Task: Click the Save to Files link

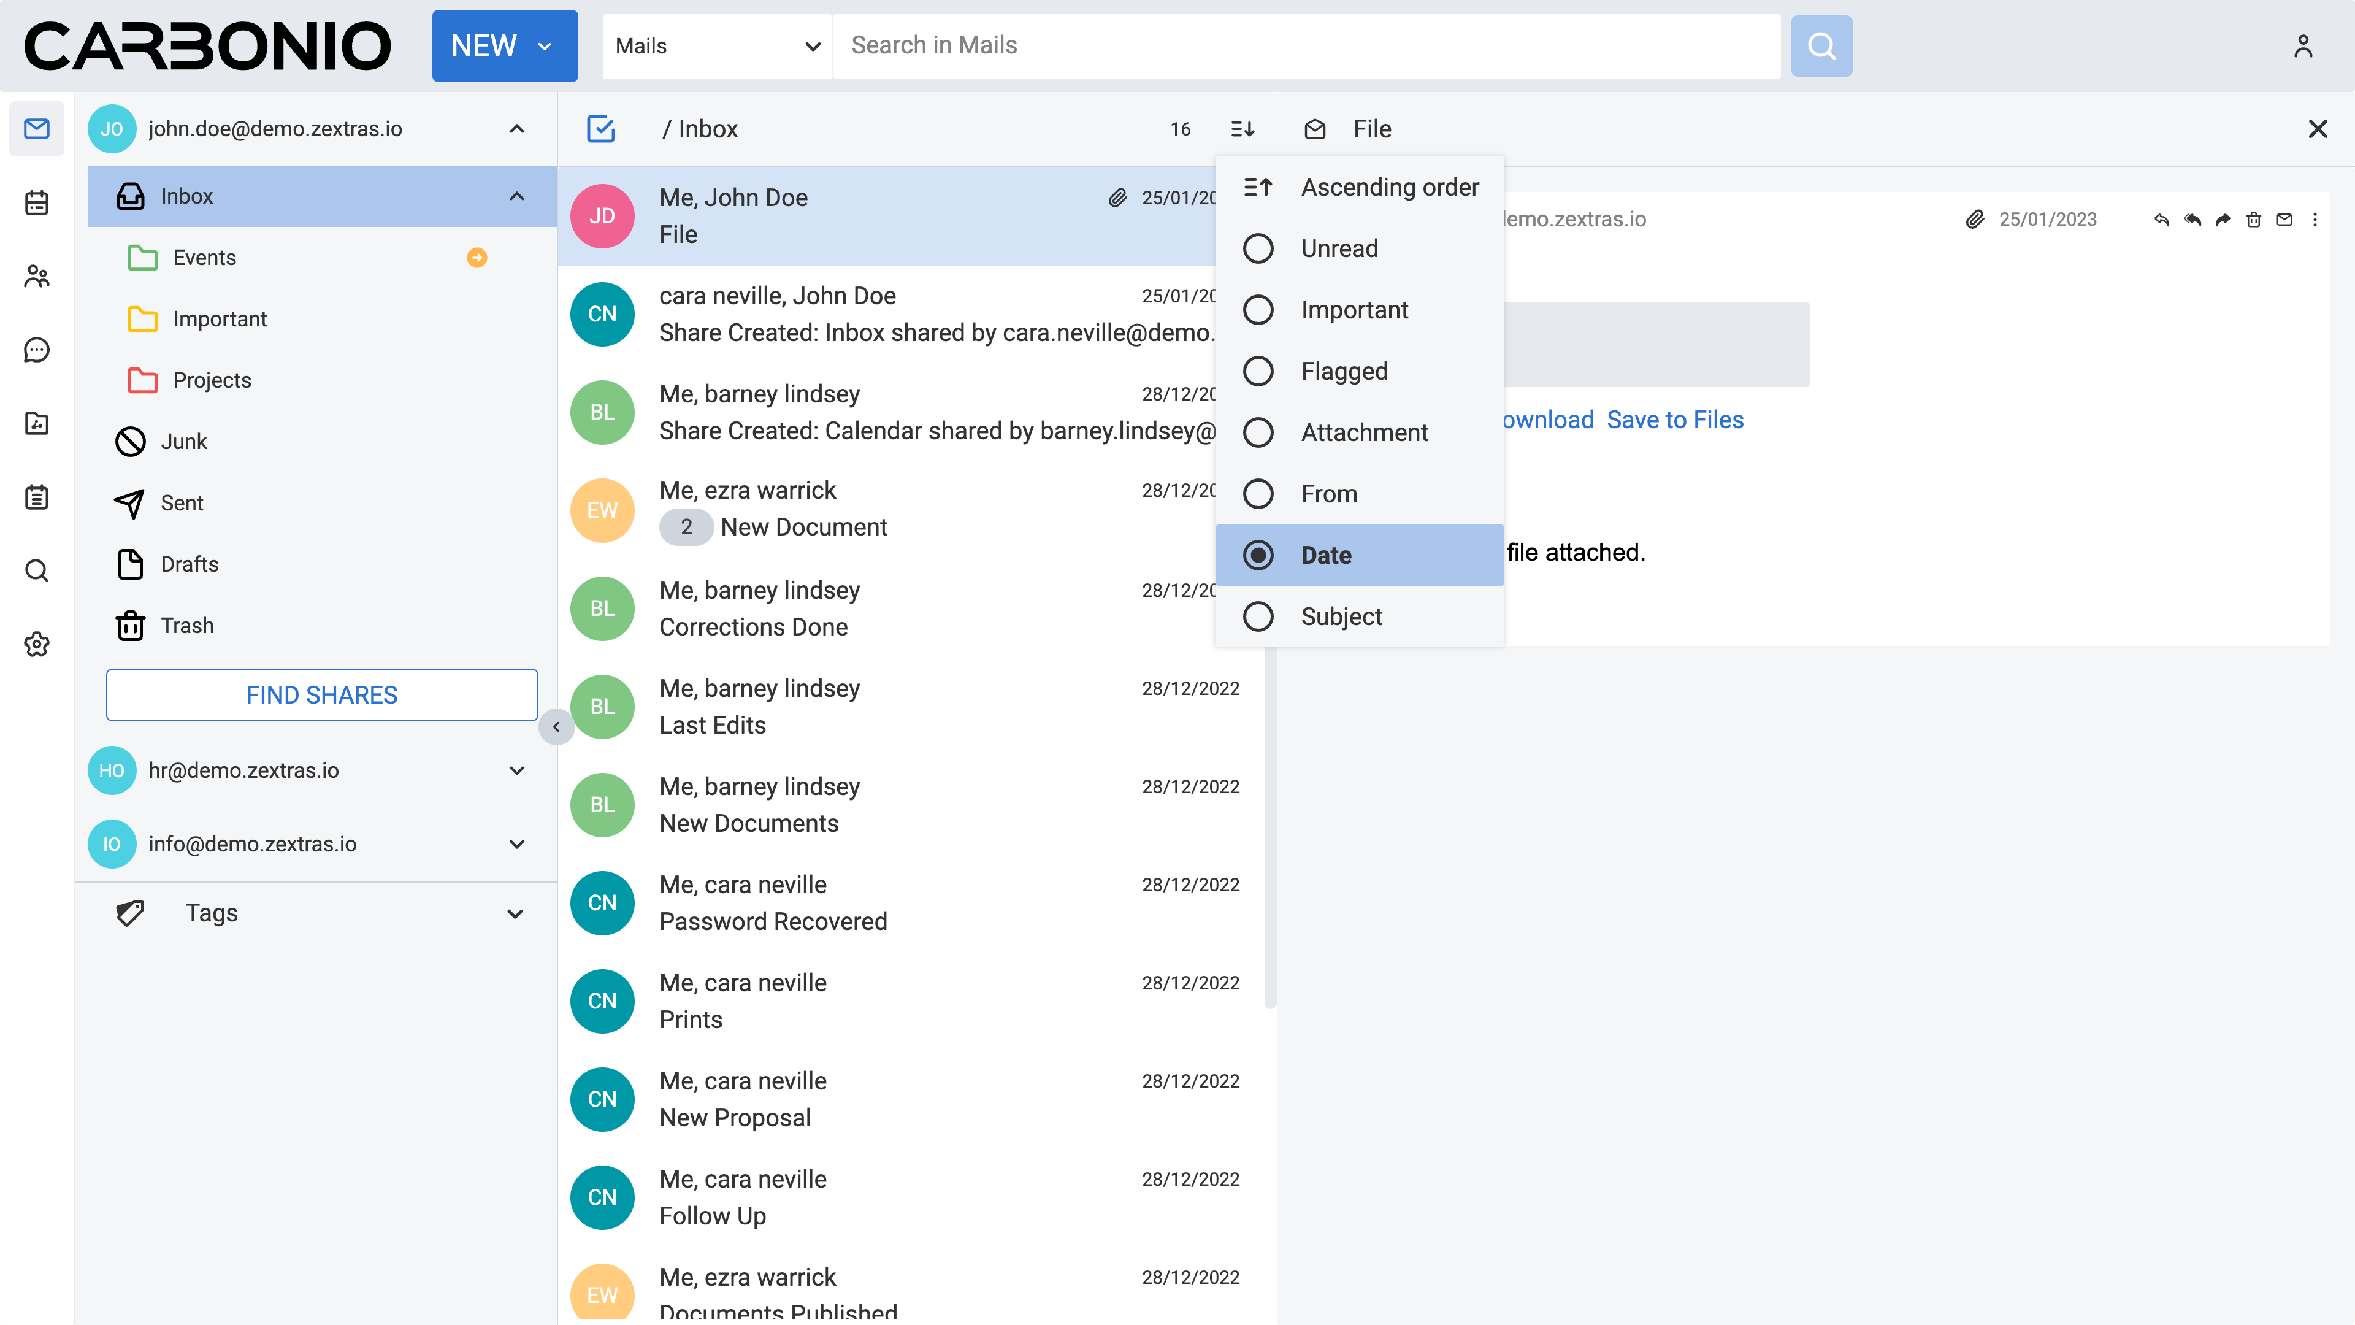Action: [1675, 420]
